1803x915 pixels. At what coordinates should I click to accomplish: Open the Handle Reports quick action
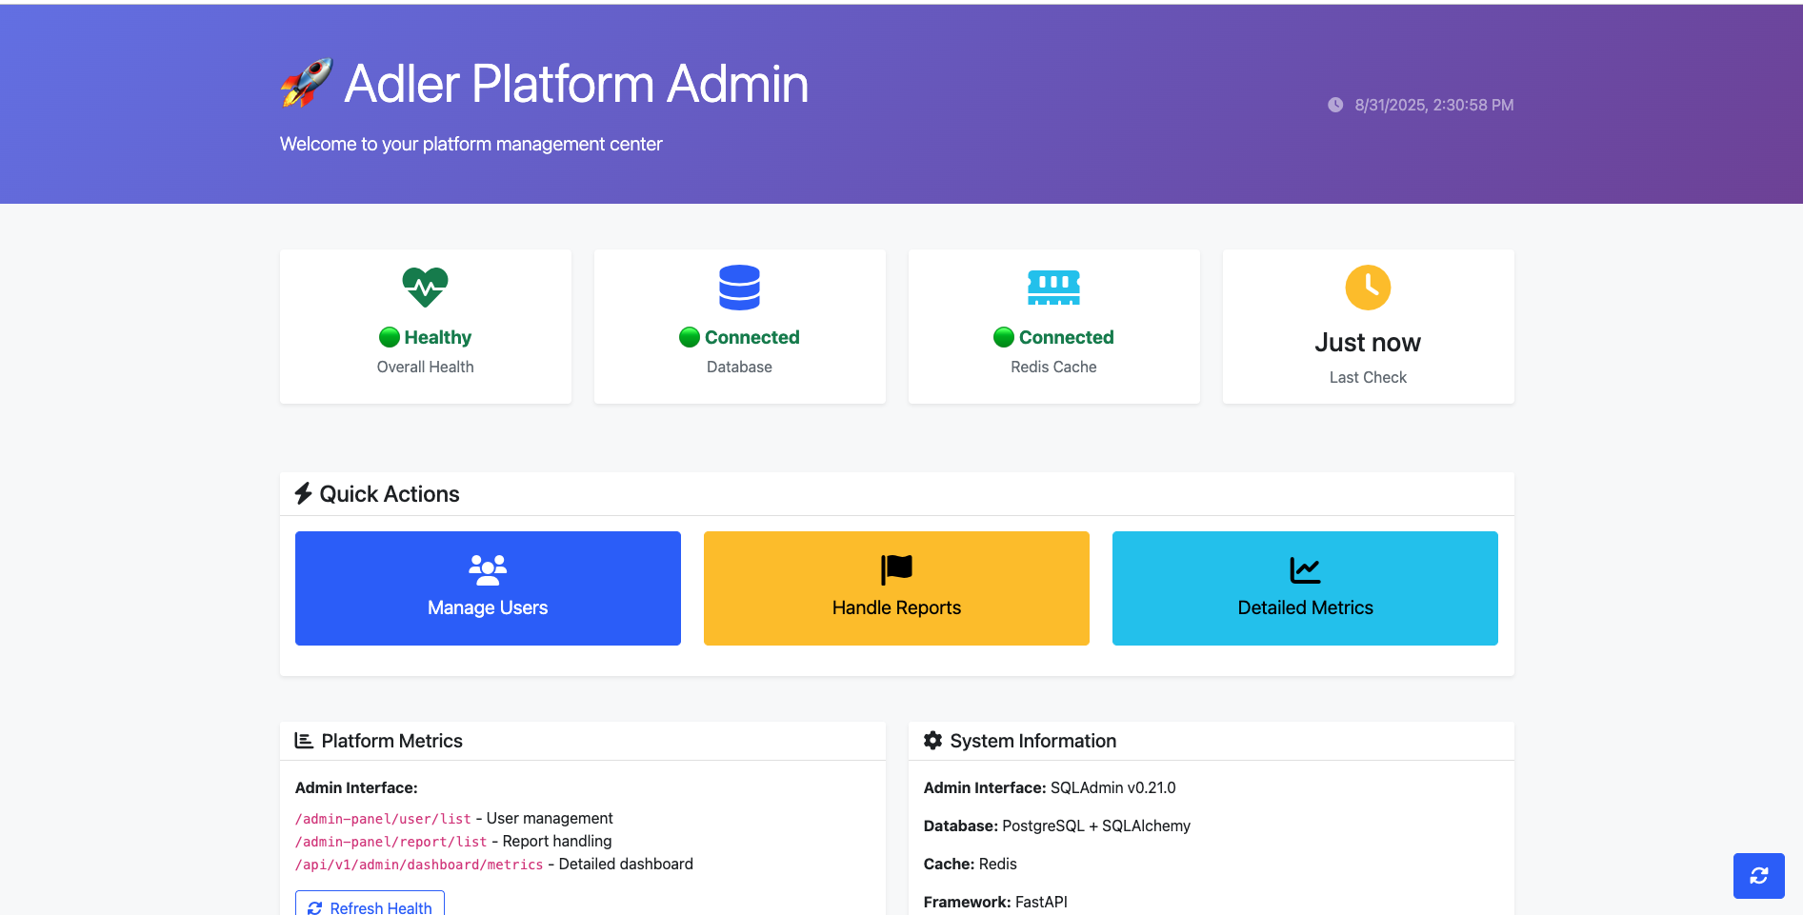point(896,588)
